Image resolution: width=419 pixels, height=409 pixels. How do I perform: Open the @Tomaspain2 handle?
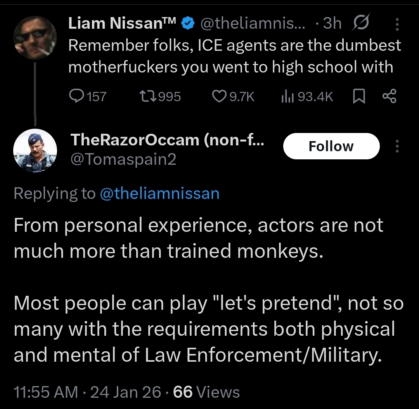tap(123, 159)
